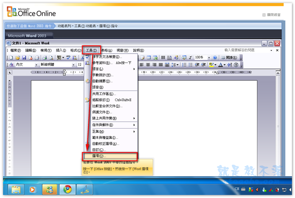Click the Increase Indent icon
This screenshot has width=295, height=198.
[204, 65]
